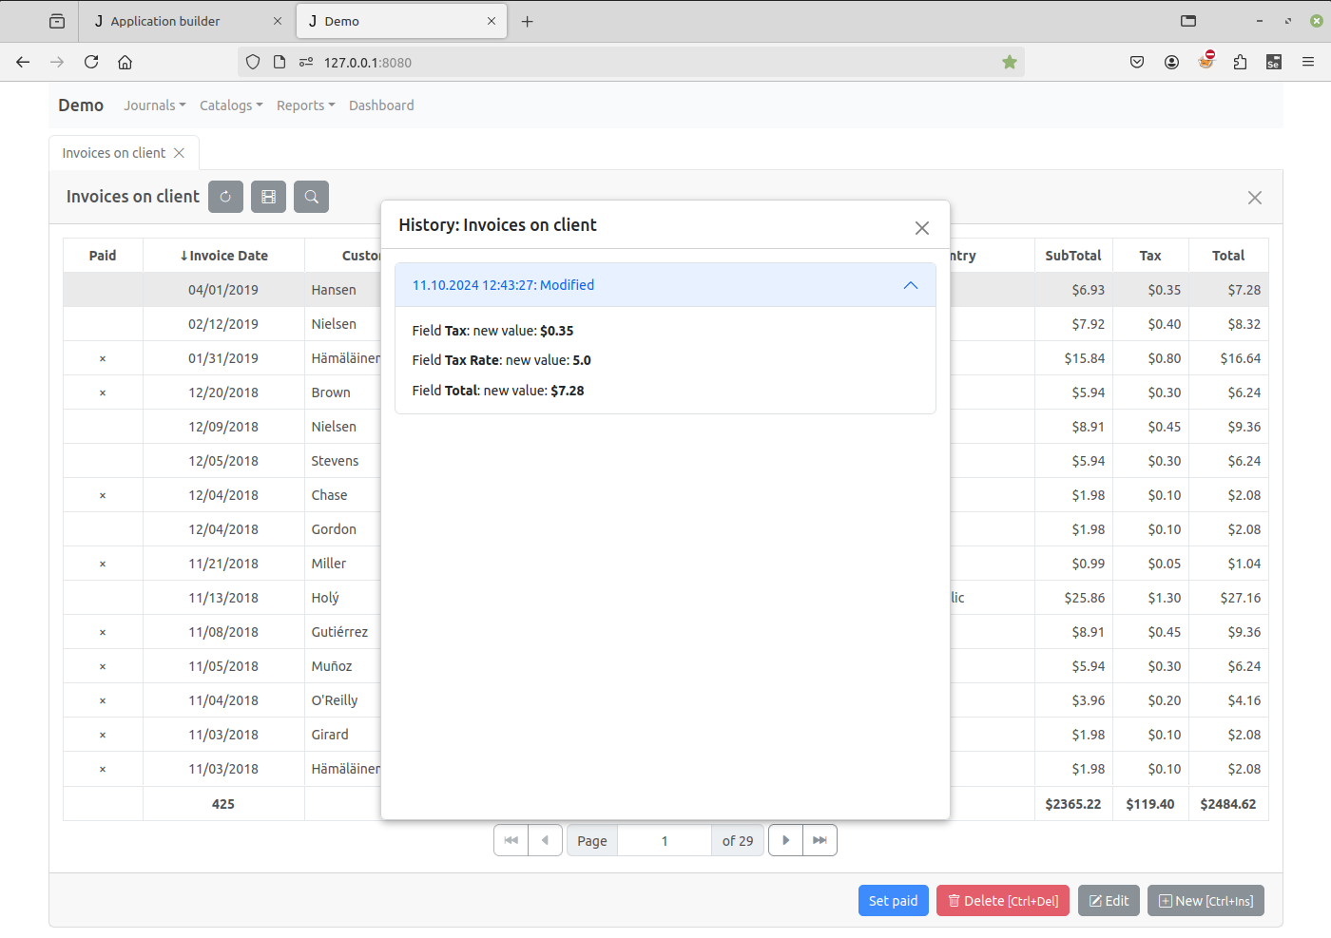Screen dimensions: 1331x938
Task: Toggle Paid status on the Miller invoice row
Action: coord(103,563)
